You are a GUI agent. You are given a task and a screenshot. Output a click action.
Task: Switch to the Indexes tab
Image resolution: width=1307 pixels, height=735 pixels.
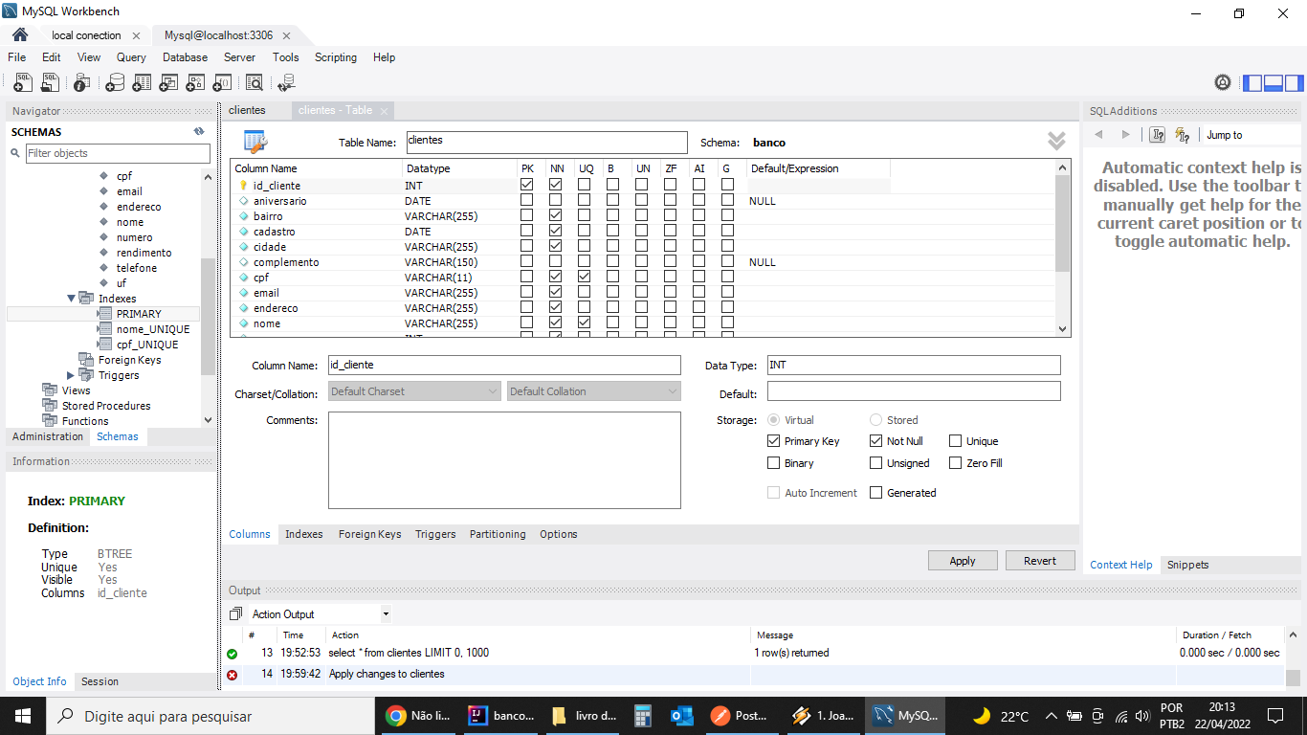pyautogui.click(x=303, y=534)
